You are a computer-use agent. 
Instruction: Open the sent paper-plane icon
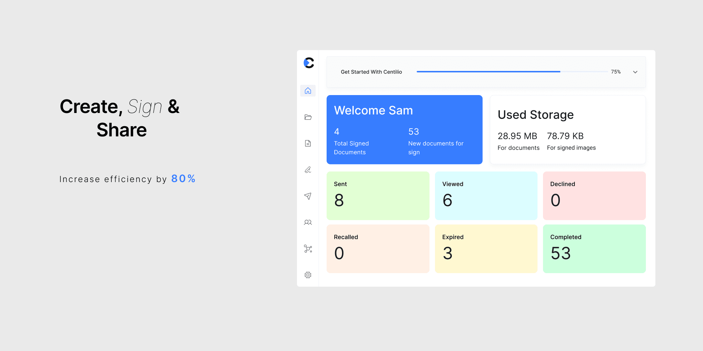(308, 196)
